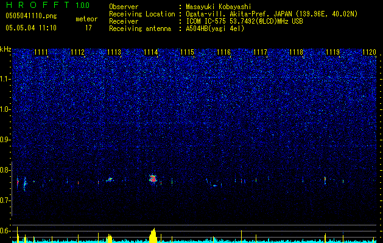Image resolution: width=383 pixels, height=243 pixels.
Task: Click the meteor count value 17
Action: coord(88,28)
